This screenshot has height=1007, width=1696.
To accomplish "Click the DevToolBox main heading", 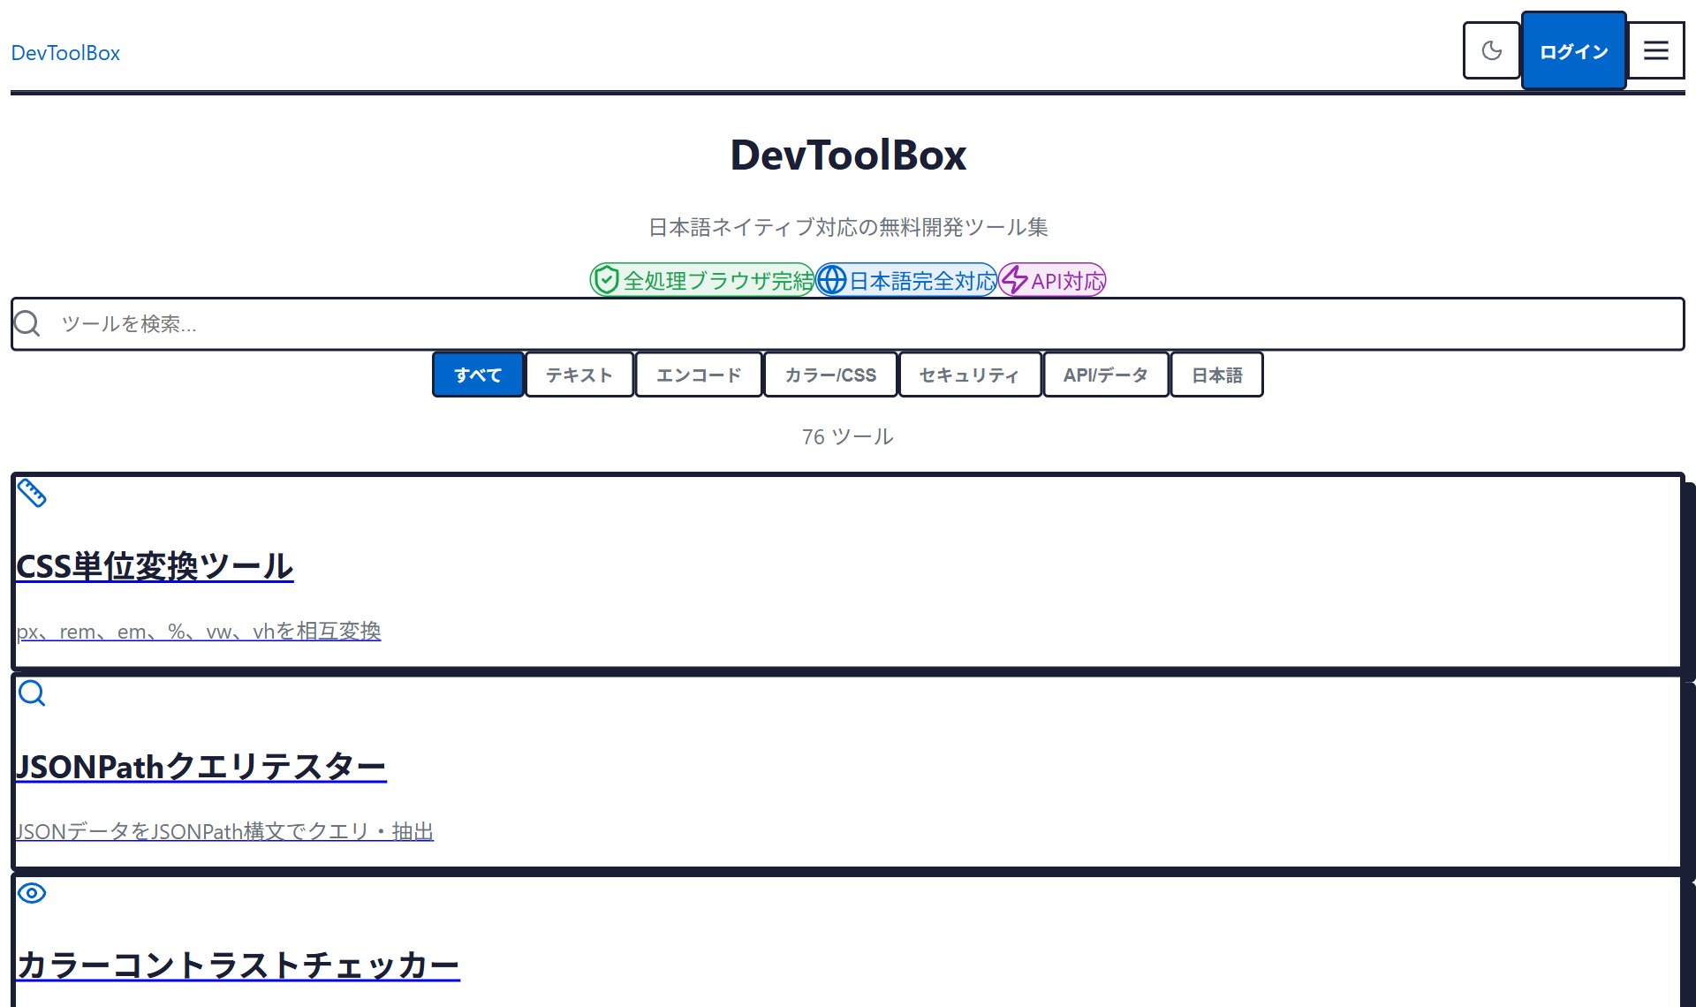I will pos(848,155).
